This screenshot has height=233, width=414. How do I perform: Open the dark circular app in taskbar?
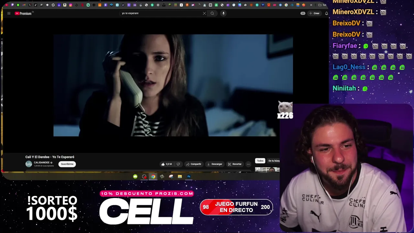[144, 176]
